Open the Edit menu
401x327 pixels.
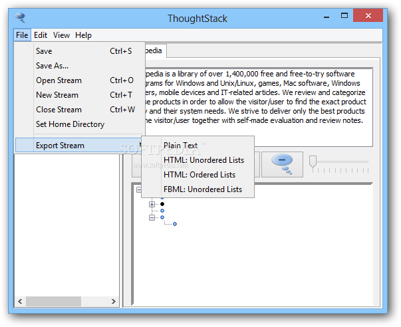pos(41,35)
